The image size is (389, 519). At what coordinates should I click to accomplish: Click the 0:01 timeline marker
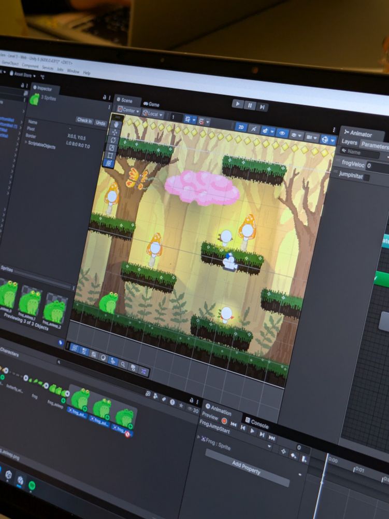358,470
